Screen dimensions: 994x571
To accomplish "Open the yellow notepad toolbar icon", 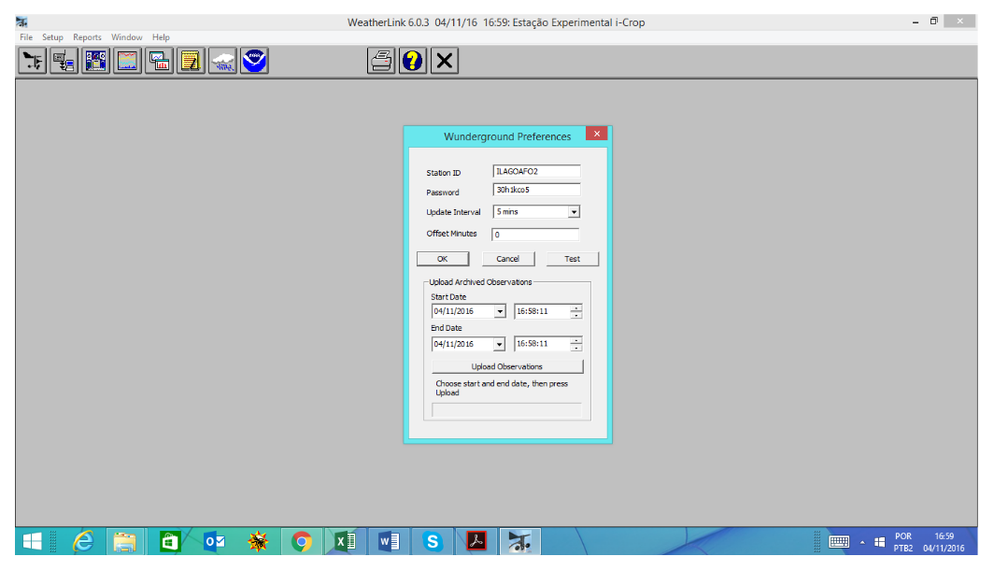I will [x=192, y=62].
